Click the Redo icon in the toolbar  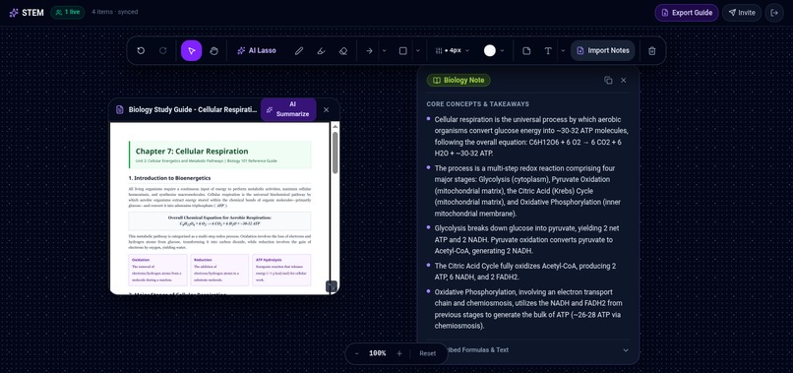point(163,50)
